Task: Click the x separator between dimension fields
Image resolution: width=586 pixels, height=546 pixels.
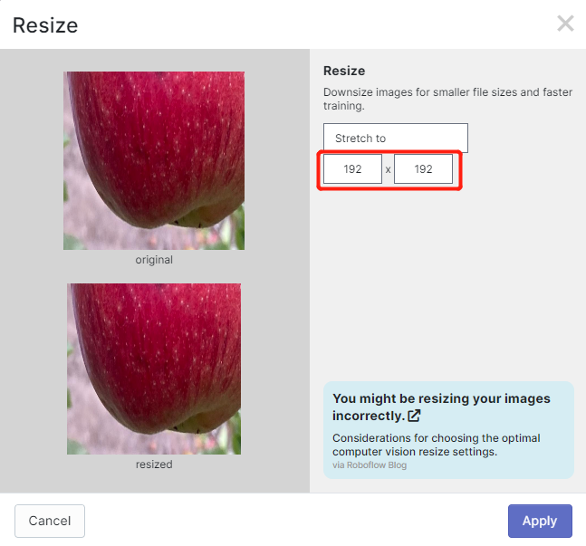Action: tap(388, 169)
